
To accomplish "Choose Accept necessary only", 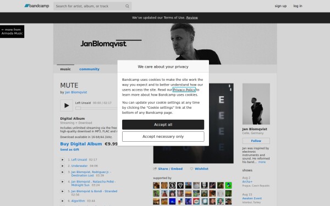I will pyautogui.click(x=163, y=136).
